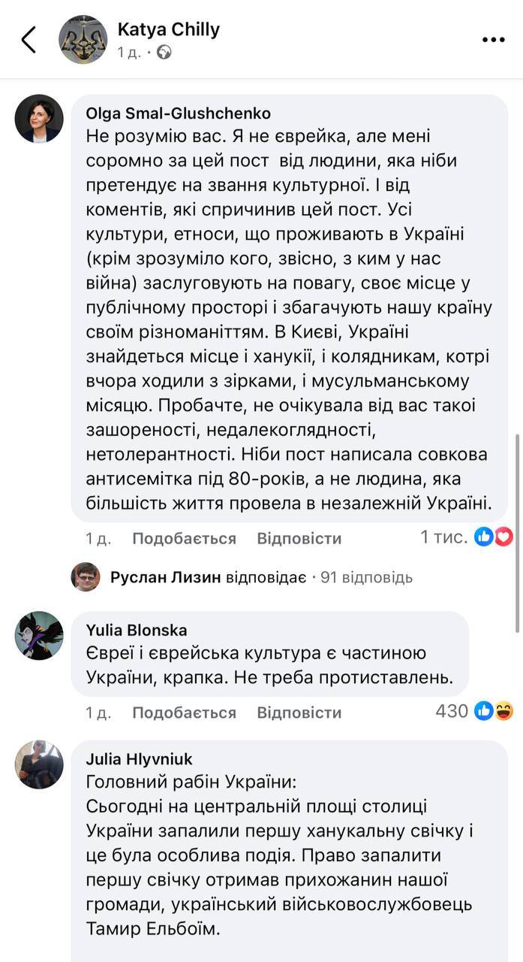Image resolution: width=523 pixels, height=962 pixels.
Task: Reply to Yulia Blonska's comment via Відповісти
Action: [299, 712]
